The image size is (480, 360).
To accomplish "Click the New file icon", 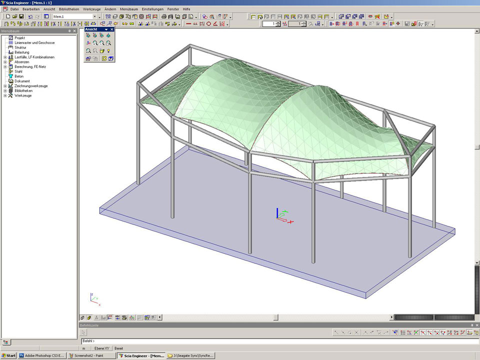I will 7,16.
